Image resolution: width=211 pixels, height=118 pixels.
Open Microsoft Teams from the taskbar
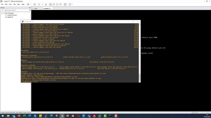tap(89, 116)
